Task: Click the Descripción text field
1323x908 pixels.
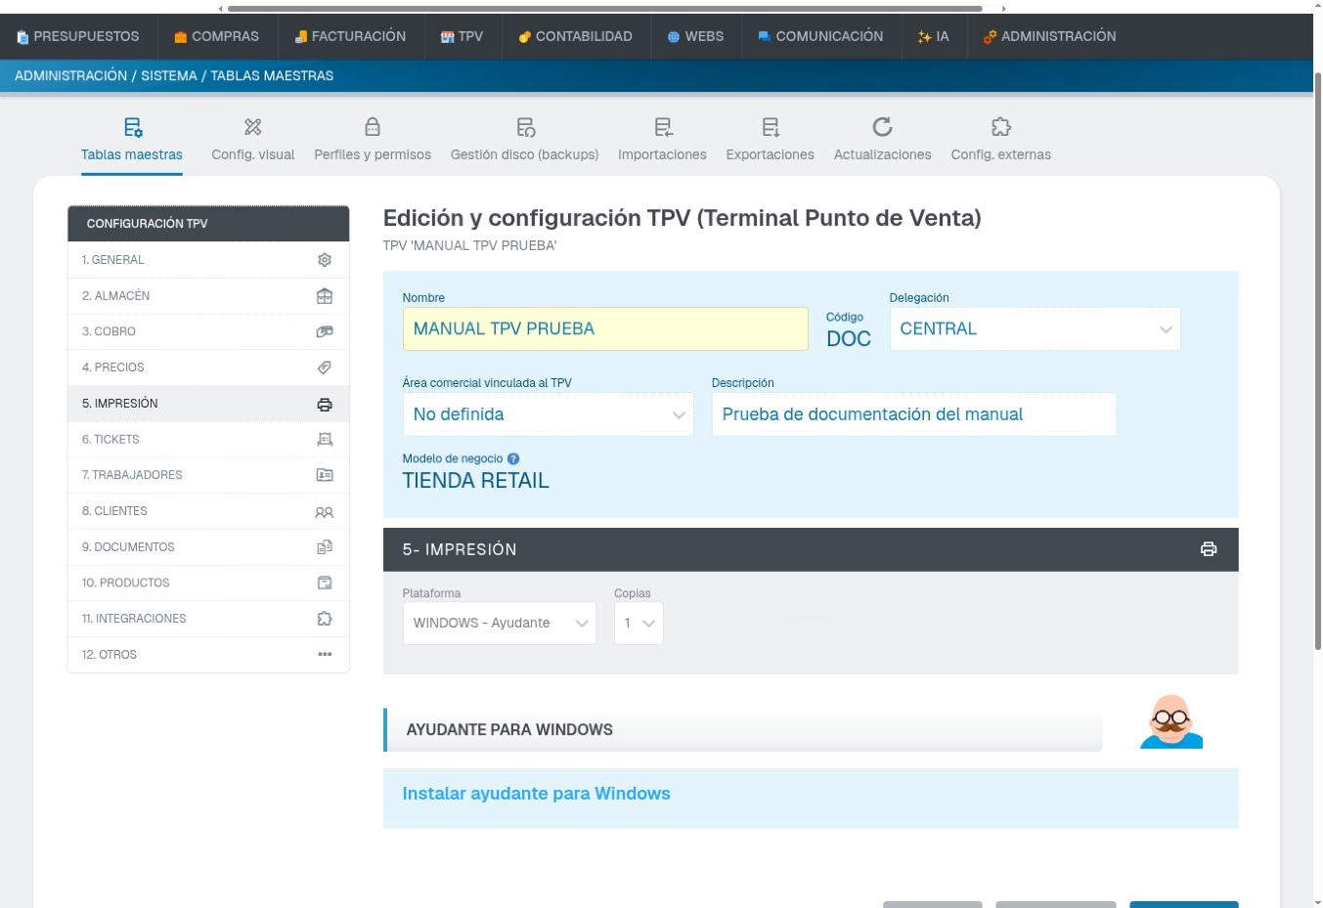Action: pyautogui.click(x=913, y=414)
